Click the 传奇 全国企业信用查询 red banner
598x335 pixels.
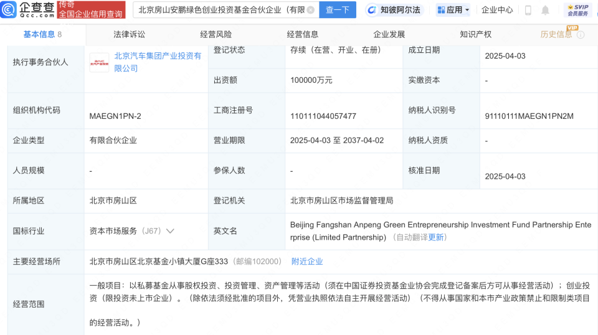pos(91,9)
